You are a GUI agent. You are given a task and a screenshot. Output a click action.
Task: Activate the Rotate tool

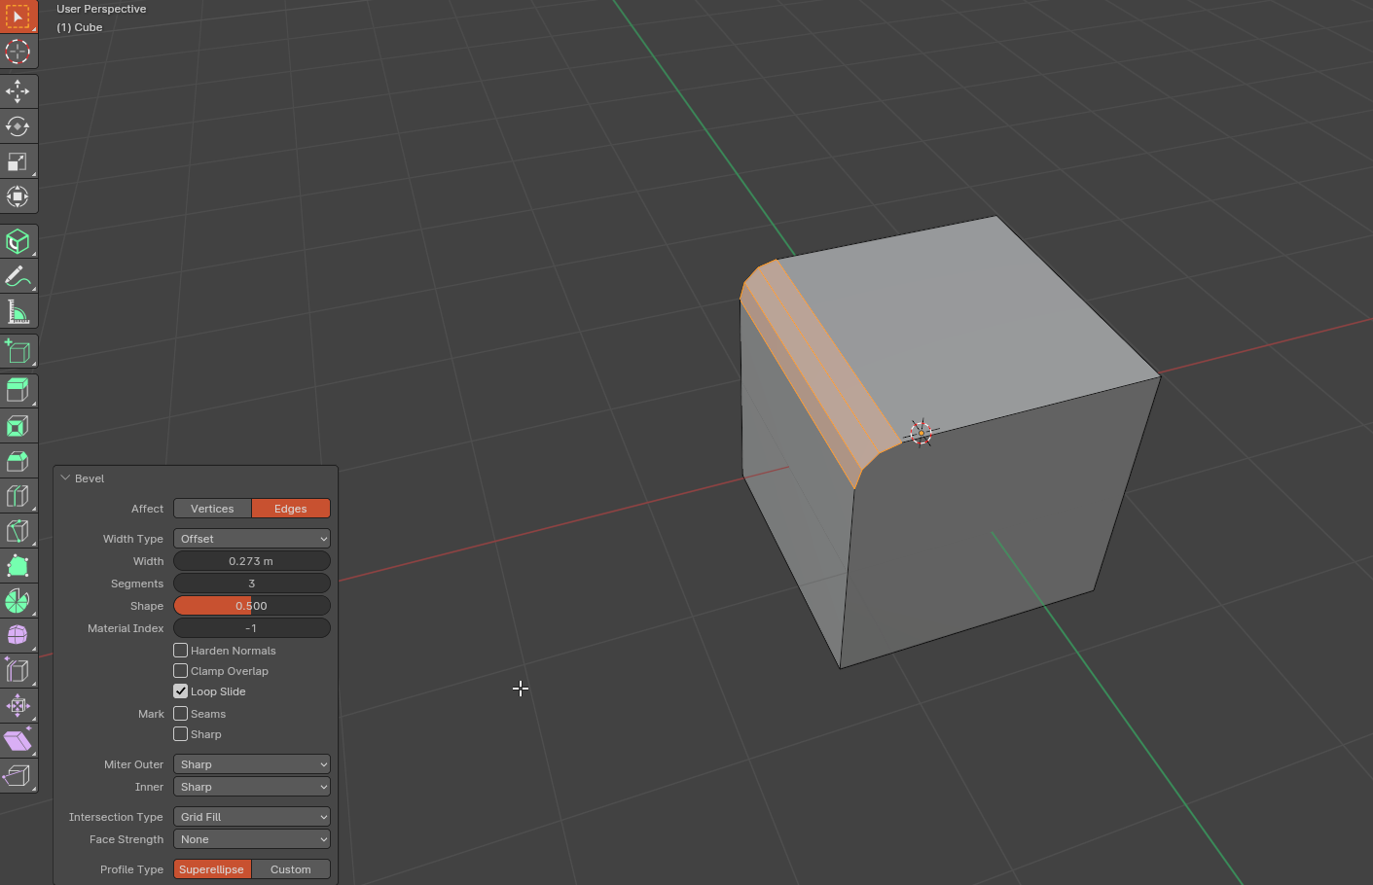click(18, 126)
